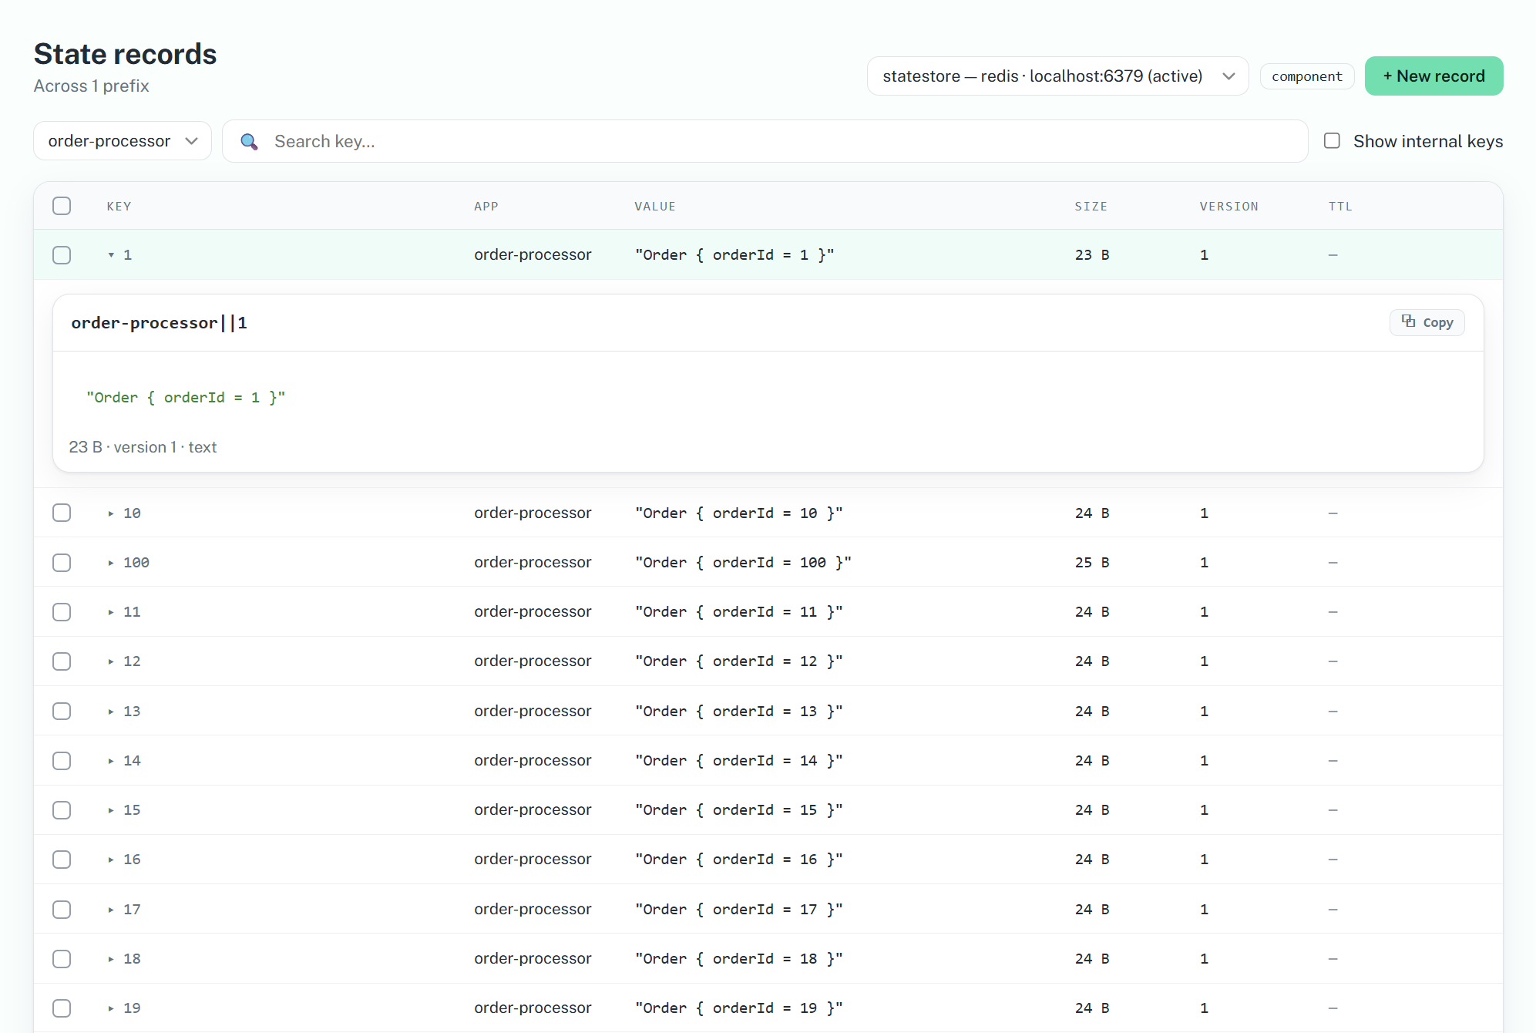The height and width of the screenshot is (1033, 1536).
Task: Toggle the select-all header checkbox
Action: [x=62, y=206]
